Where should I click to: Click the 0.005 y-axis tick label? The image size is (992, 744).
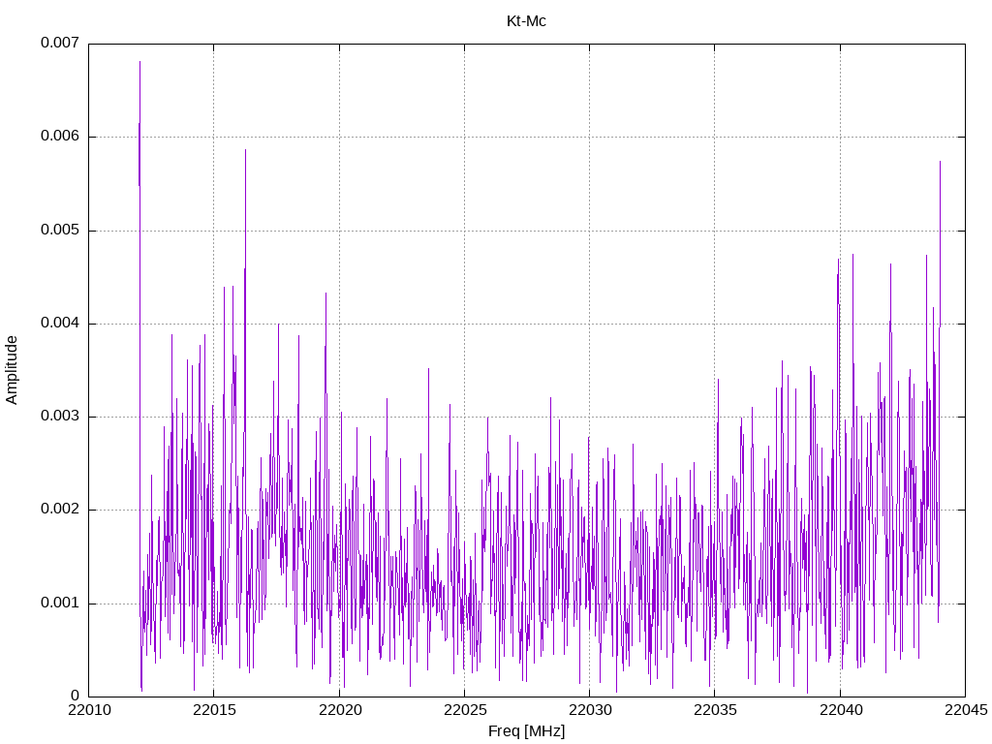(x=59, y=231)
